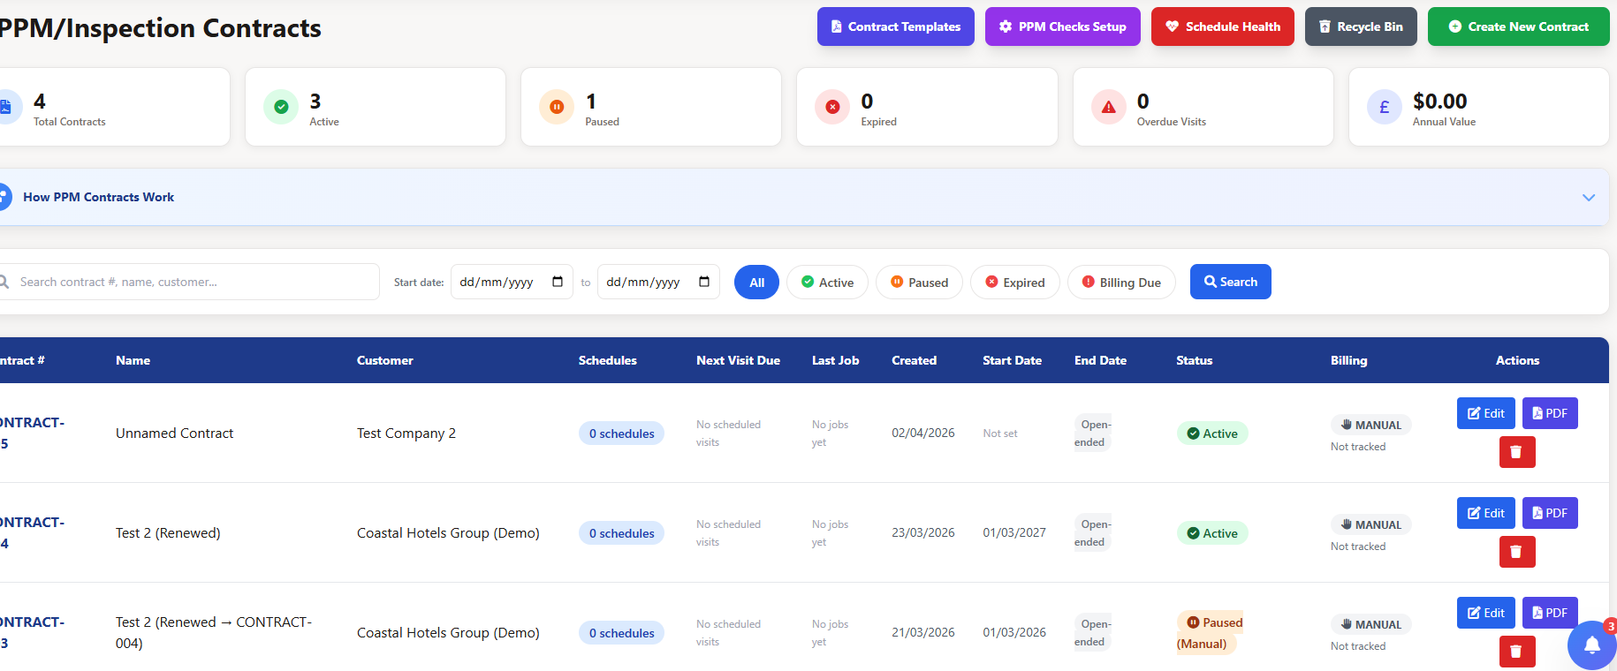This screenshot has height=671, width=1617.
Task: Click MANUAL billing badge for Test 2 (Renewed)
Action: (x=1371, y=524)
